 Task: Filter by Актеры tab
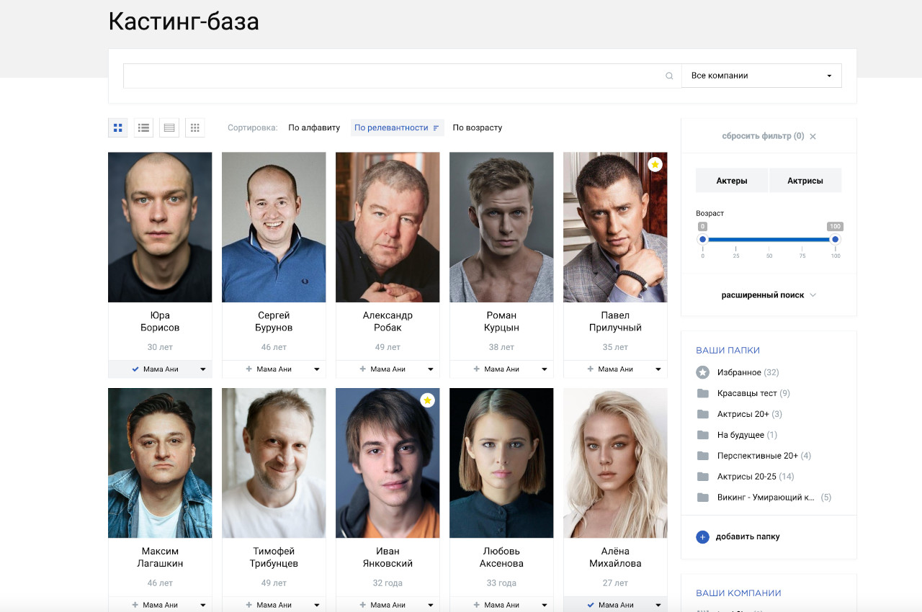(x=731, y=181)
